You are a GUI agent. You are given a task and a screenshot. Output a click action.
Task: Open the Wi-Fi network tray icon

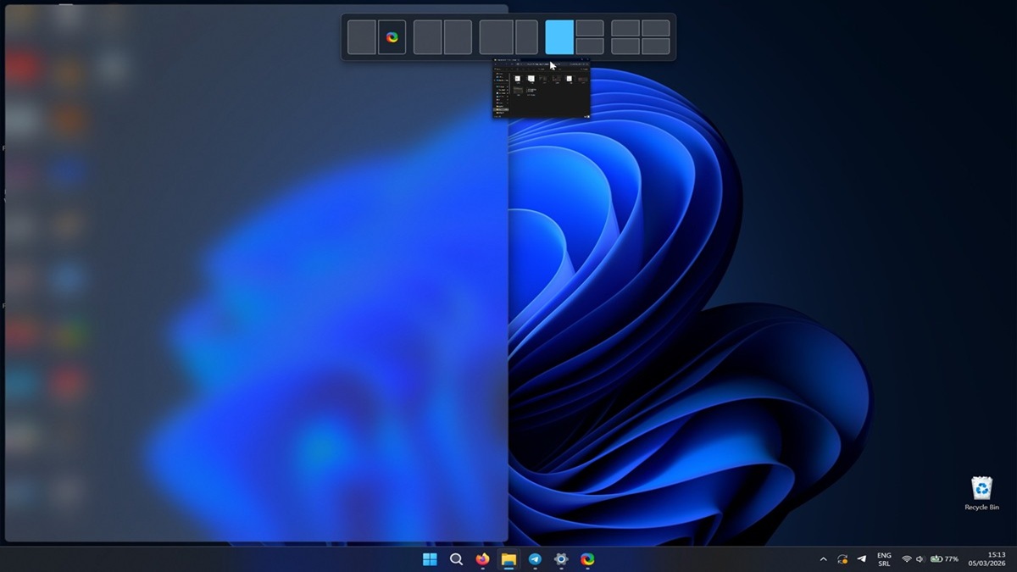click(x=907, y=559)
